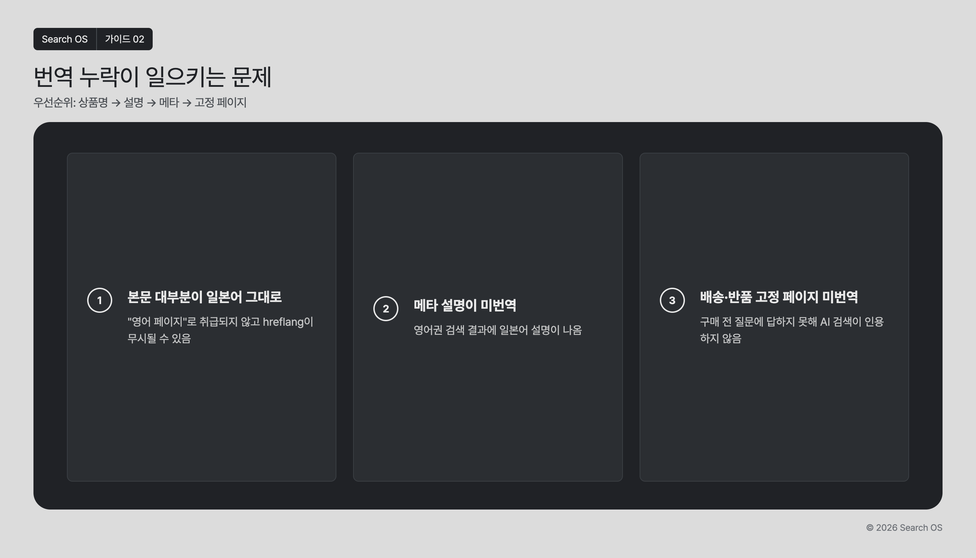The image size is (976, 558).
Task: Click the Search OS badge label
Action: point(65,39)
